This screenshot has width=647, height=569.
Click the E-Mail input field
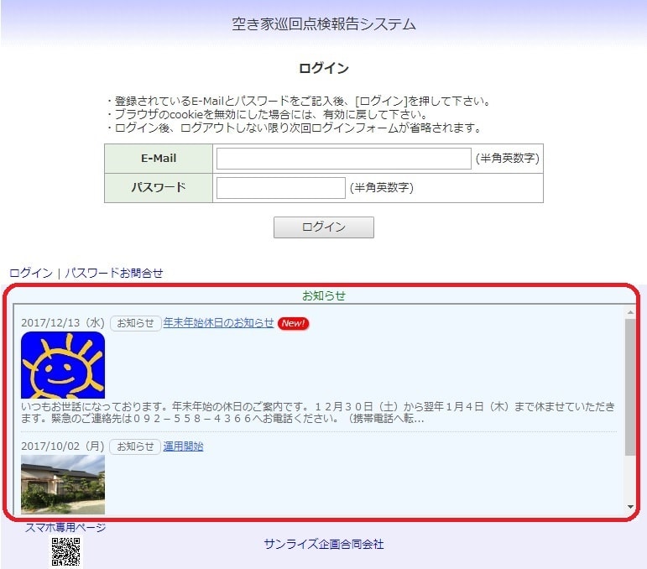coord(343,159)
